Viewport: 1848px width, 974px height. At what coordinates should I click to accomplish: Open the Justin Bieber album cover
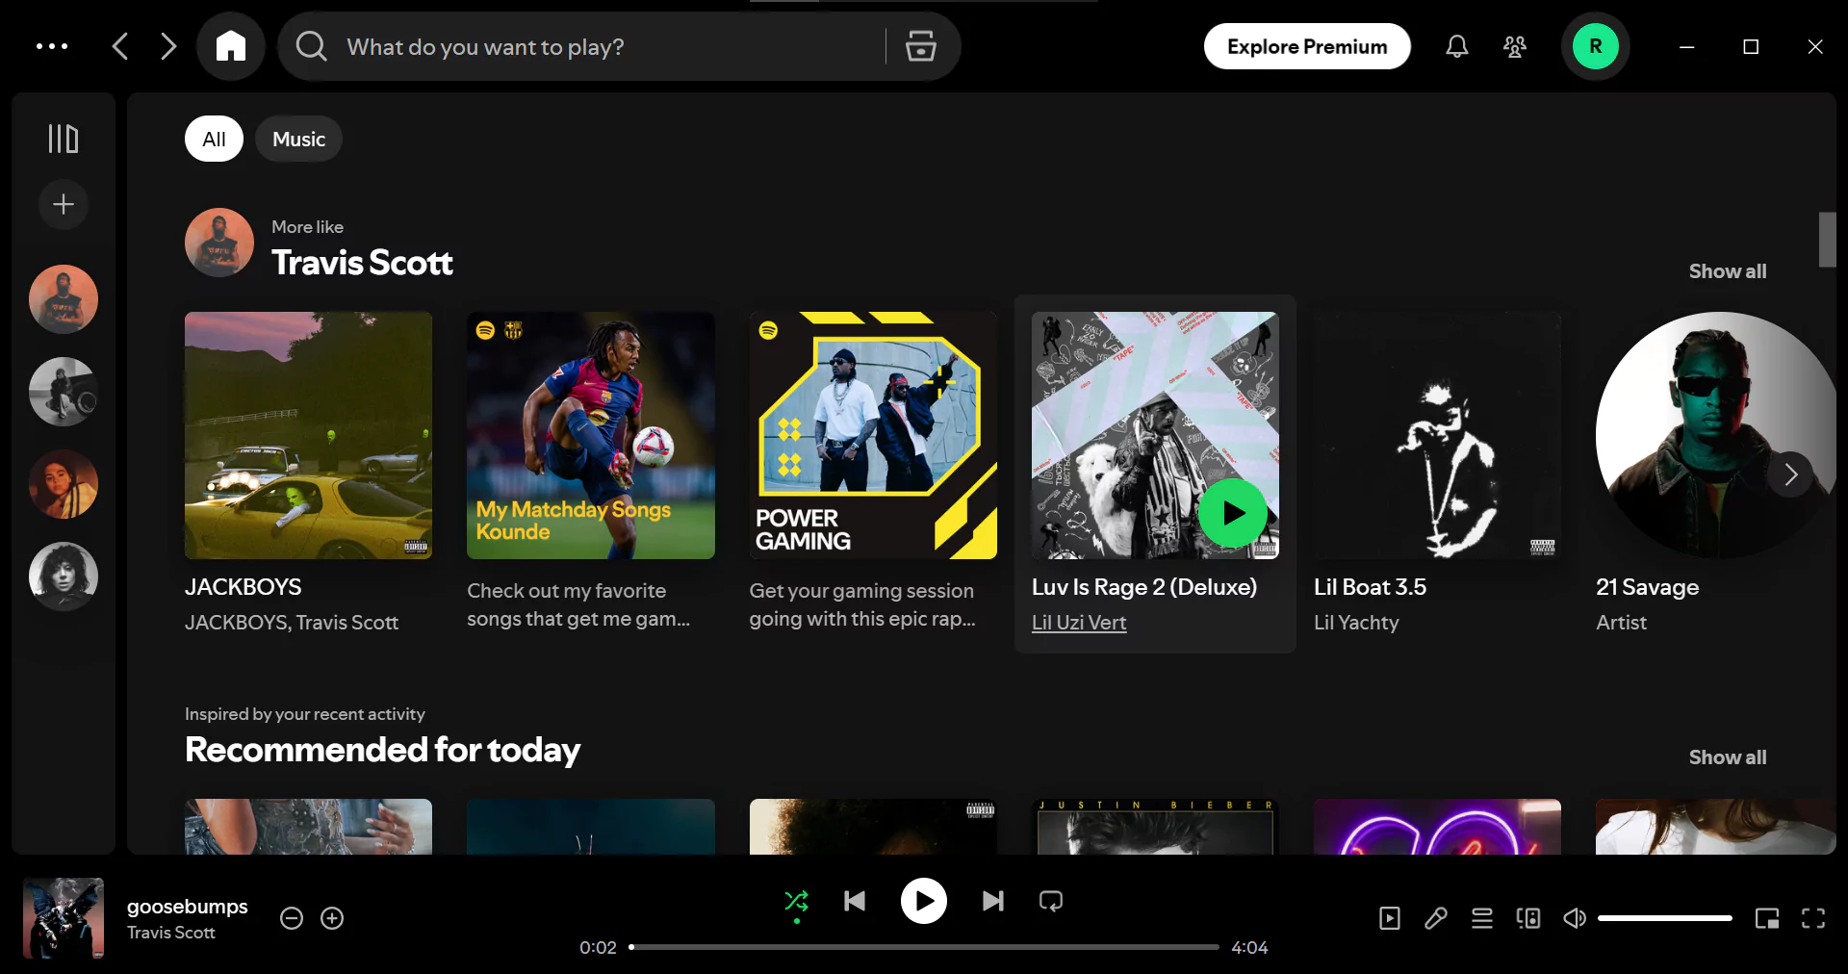(x=1155, y=827)
